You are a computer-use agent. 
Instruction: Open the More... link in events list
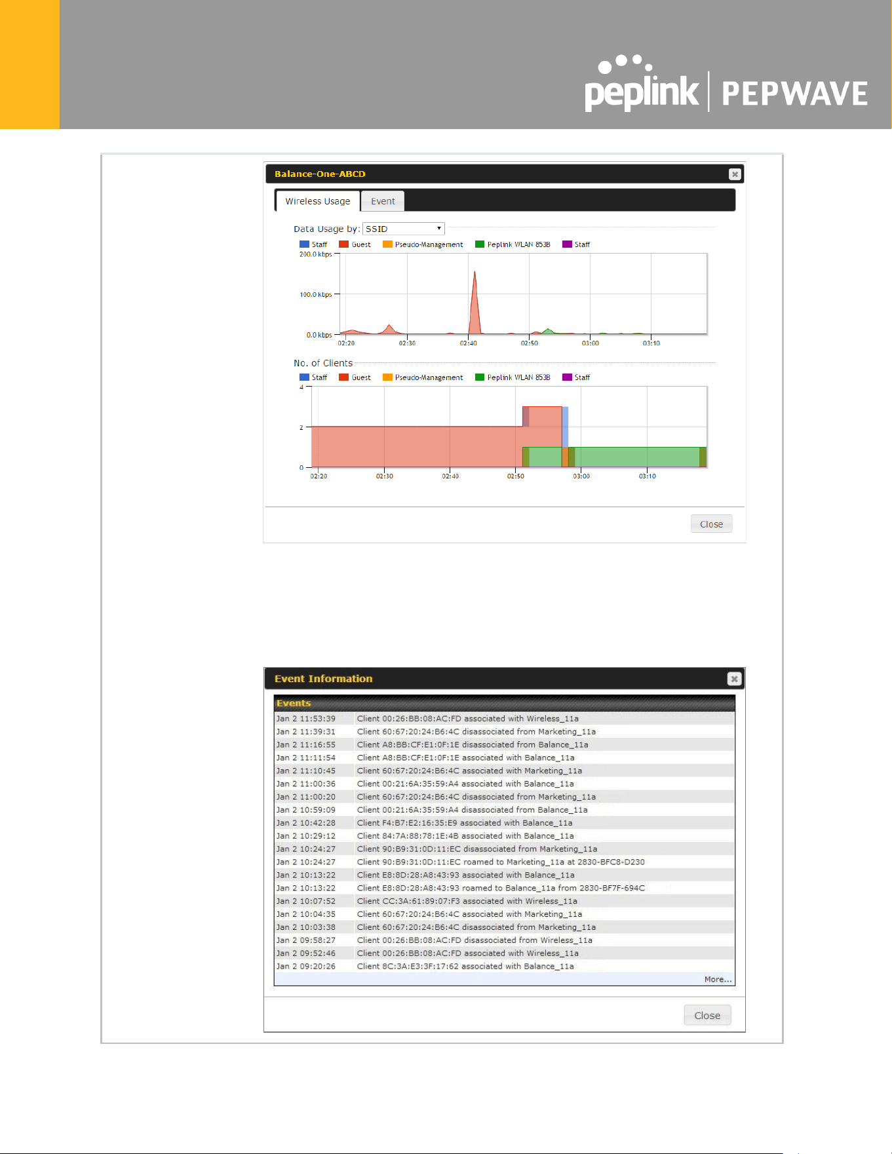click(718, 979)
